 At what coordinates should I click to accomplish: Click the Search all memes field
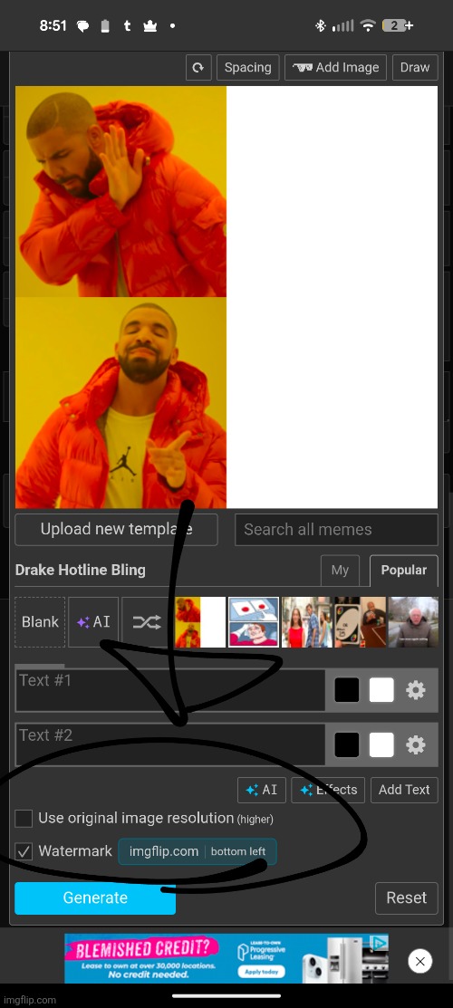(x=336, y=530)
